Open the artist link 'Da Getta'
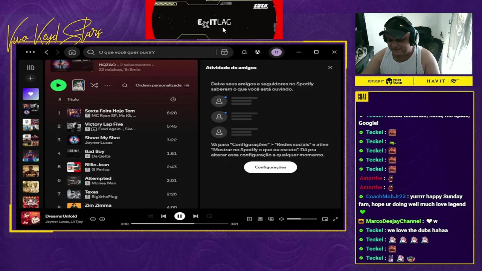Image resolution: width=482 pixels, height=271 pixels. coord(101,156)
